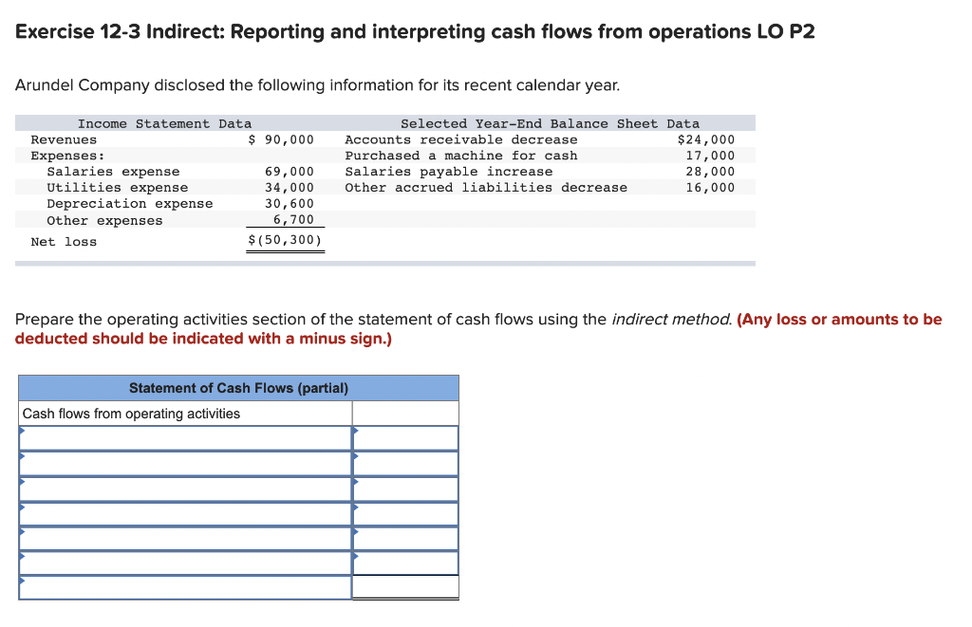Screen dimensions: 972x627
Task: Click the Purchased a machine for cash label
Action: click(461, 156)
